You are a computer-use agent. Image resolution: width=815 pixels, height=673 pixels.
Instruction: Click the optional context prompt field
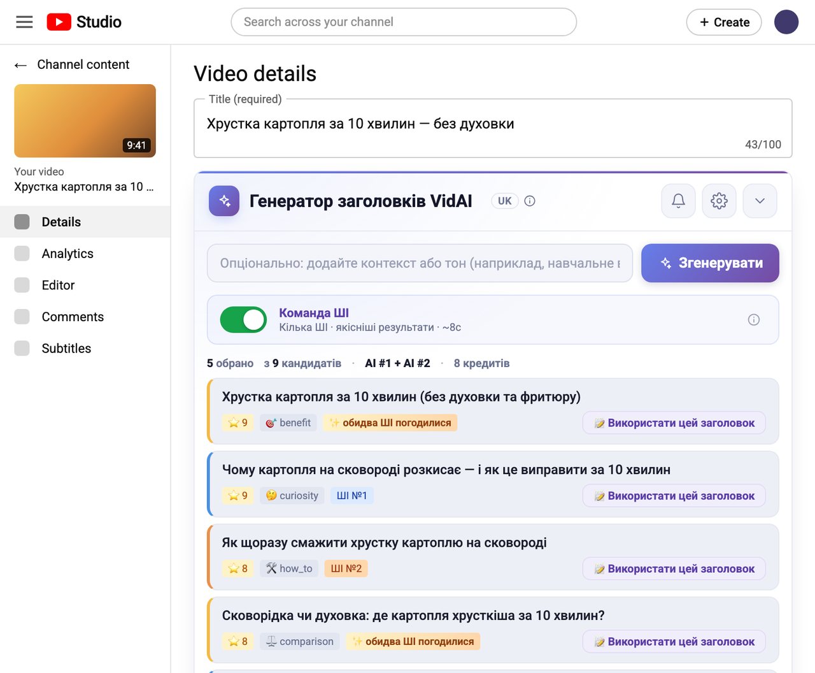pos(420,263)
